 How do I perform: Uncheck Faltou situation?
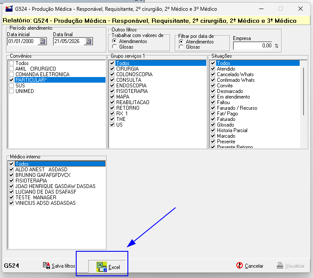tap(213, 102)
